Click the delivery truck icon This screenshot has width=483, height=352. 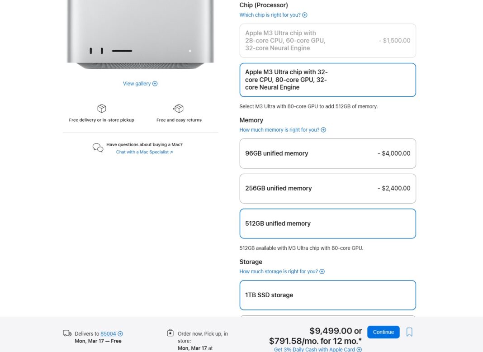coord(67,333)
